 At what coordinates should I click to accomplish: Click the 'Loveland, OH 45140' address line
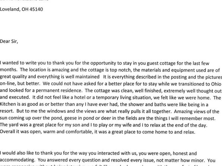(21, 9)
